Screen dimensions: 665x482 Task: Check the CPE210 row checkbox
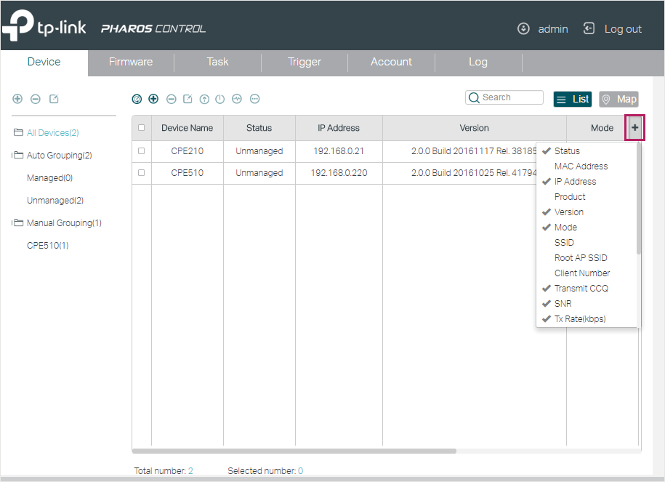[142, 150]
